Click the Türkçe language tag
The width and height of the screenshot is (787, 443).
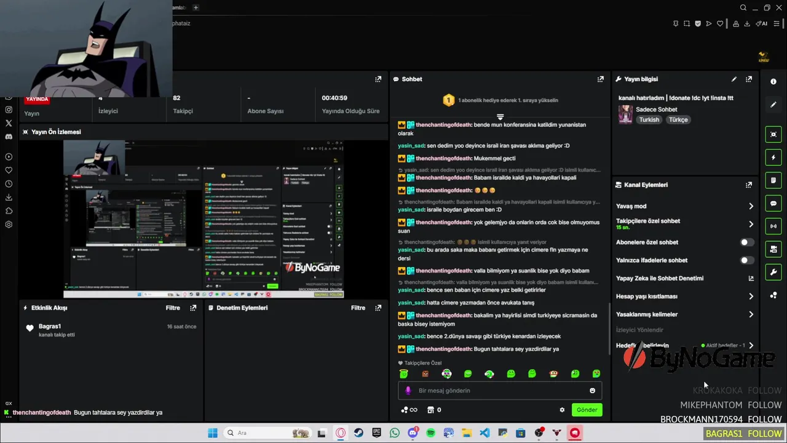[x=678, y=120]
